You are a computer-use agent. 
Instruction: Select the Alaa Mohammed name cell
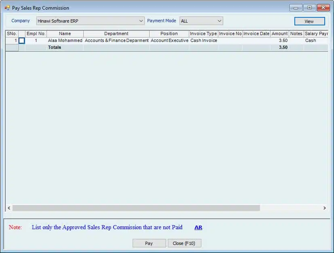tap(65, 40)
